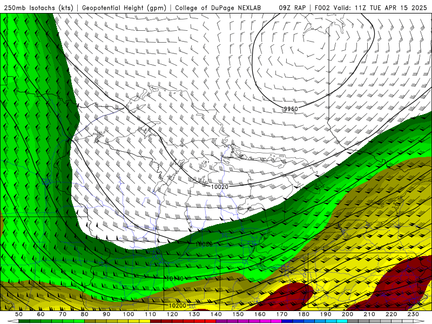Click the 90 value on the legend
Image resolution: width=432 pixels, height=324 pixels.
pyautogui.click(x=106, y=314)
